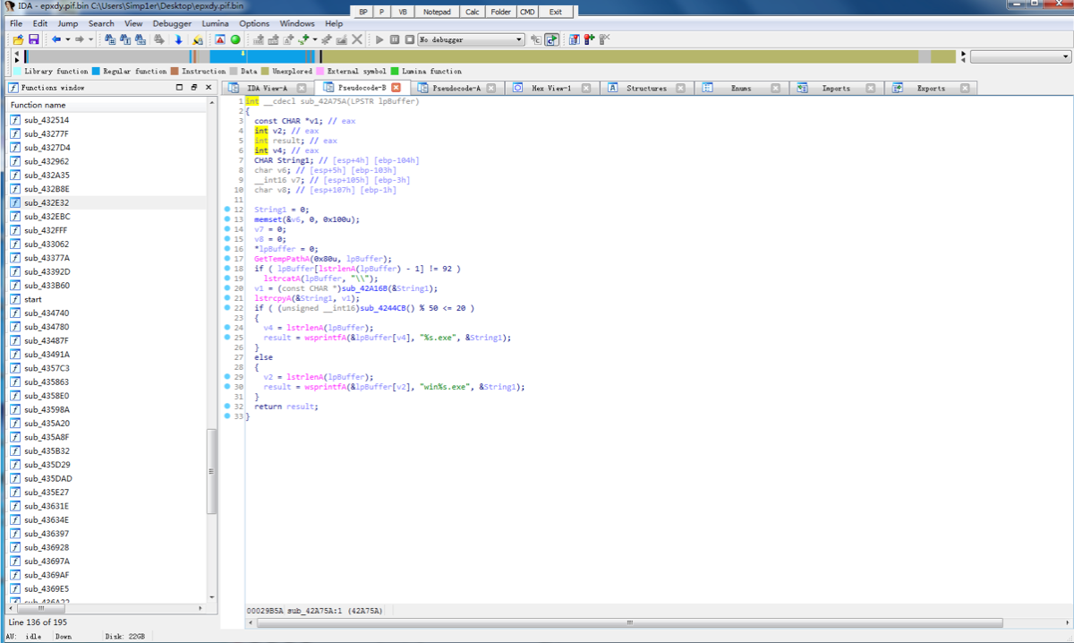The height and width of the screenshot is (643, 1074).
Task: Click the Regular function blue legend swatch
Action: tap(96, 71)
